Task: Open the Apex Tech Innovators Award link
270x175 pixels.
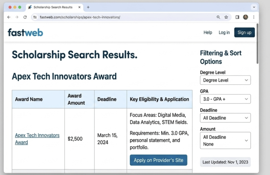Action: tap(37, 139)
